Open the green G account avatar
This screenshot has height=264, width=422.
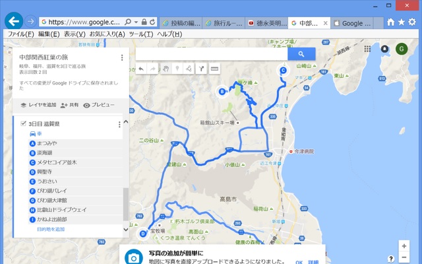[x=402, y=49]
